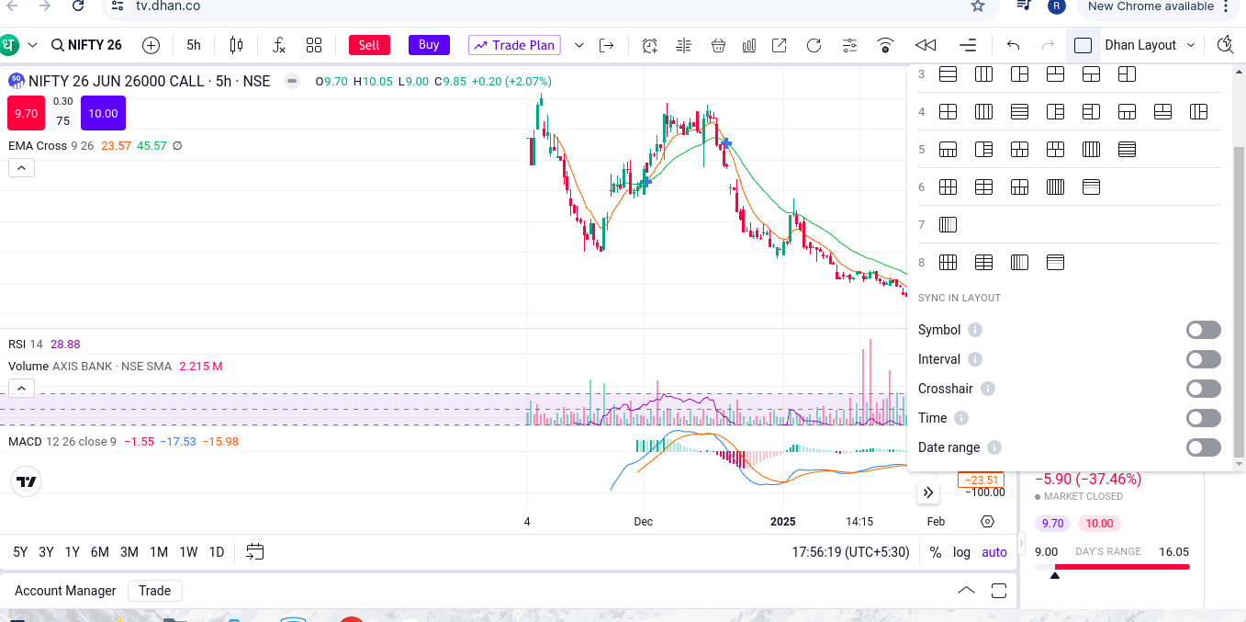
Task: Click the TradingView logo on the chart
Action: (27, 481)
